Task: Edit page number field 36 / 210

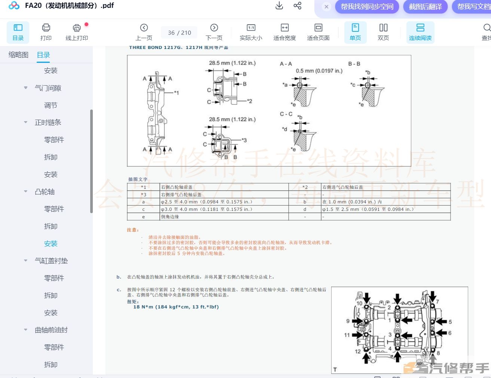Action: click(x=180, y=33)
